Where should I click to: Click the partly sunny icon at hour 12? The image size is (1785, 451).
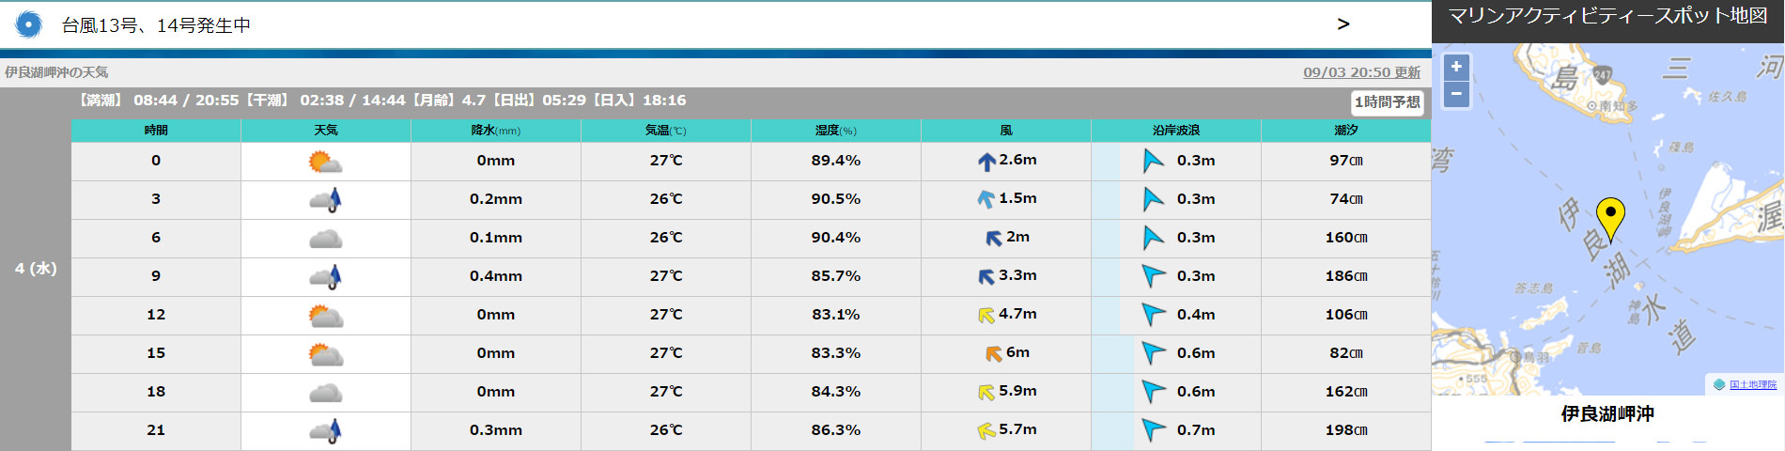(x=325, y=316)
